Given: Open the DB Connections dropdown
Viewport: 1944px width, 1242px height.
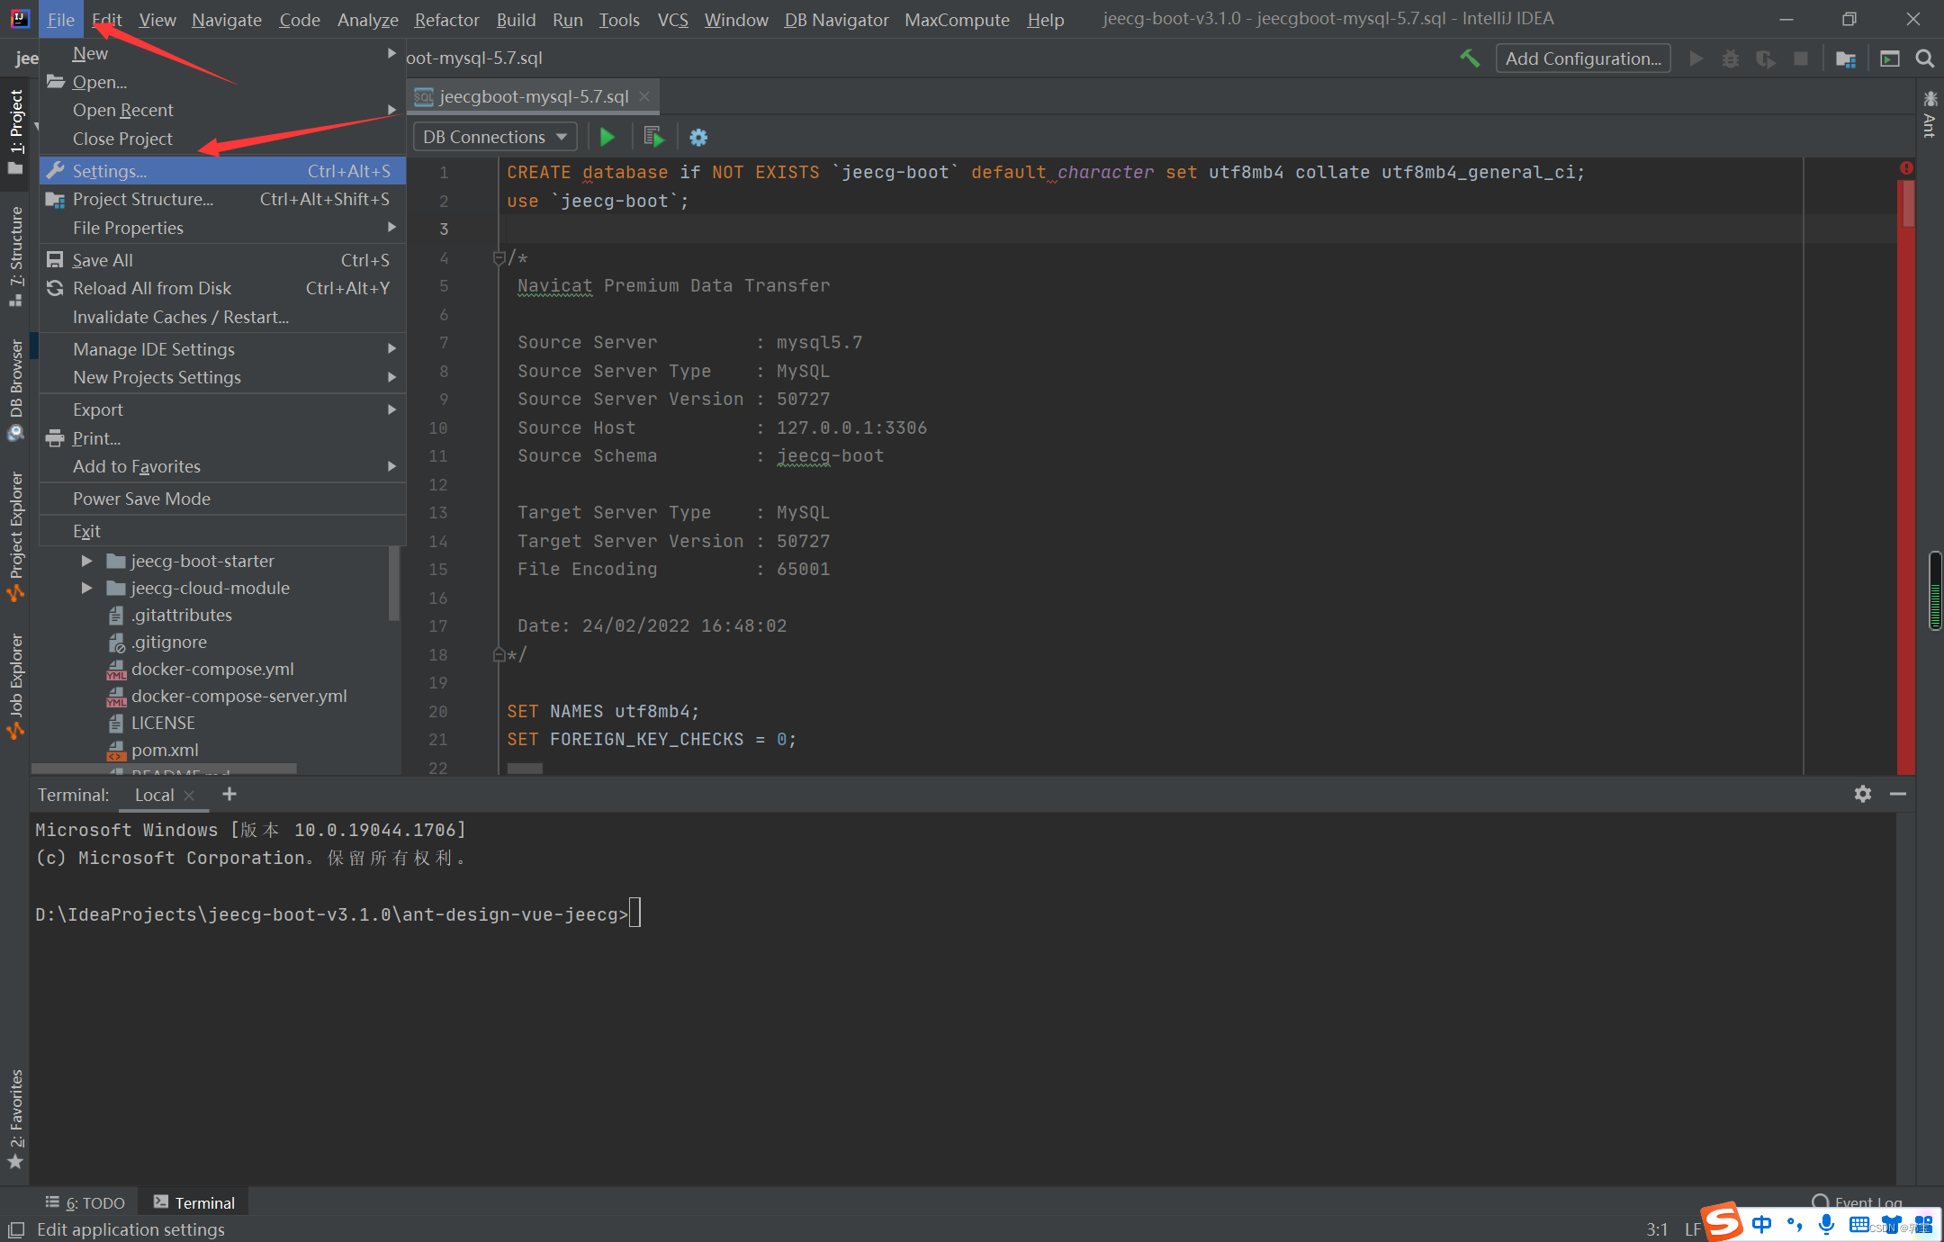Looking at the screenshot, I should click(493, 136).
